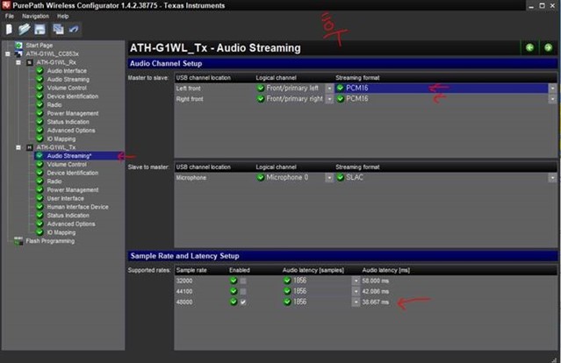Screen dimensions: 561x363
Task: Open Volume Control under ATH-G1WL_Tx
Action: click(67, 165)
